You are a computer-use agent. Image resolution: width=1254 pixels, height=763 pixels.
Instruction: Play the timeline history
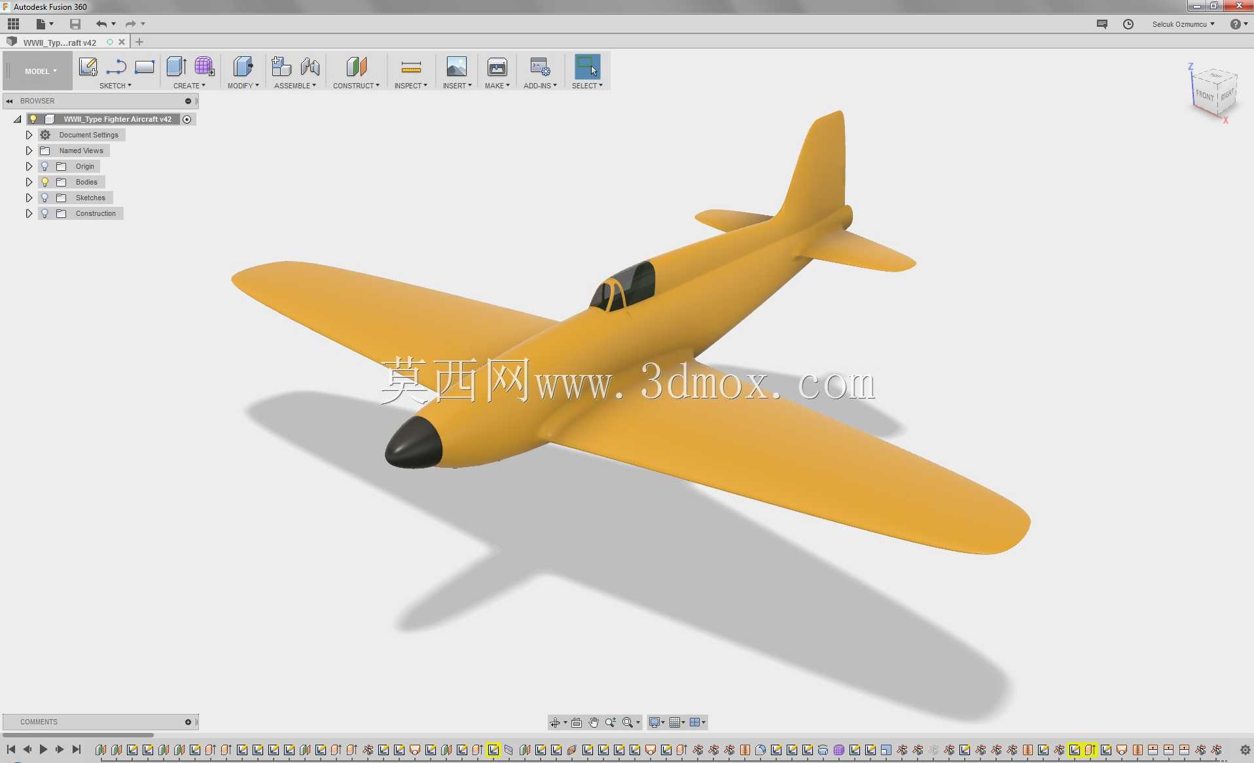tap(43, 749)
